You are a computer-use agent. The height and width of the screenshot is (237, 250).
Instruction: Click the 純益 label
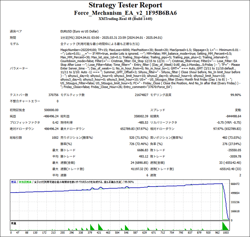[x=13, y=116]
